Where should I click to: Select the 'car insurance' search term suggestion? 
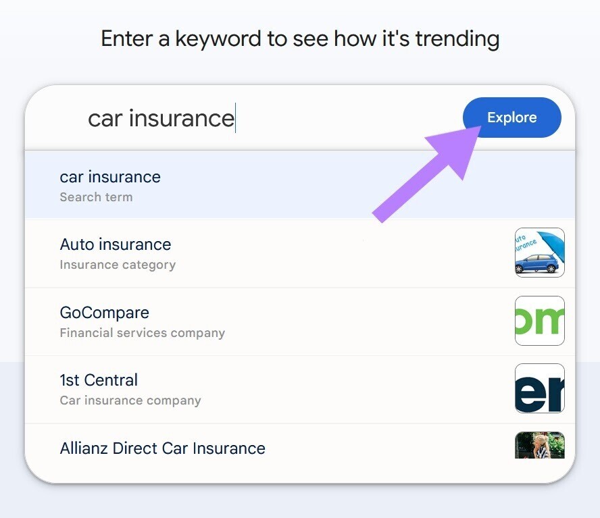110,177
